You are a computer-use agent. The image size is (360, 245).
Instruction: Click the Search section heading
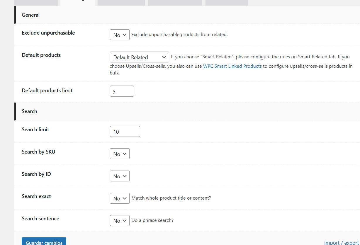(x=29, y=111)
